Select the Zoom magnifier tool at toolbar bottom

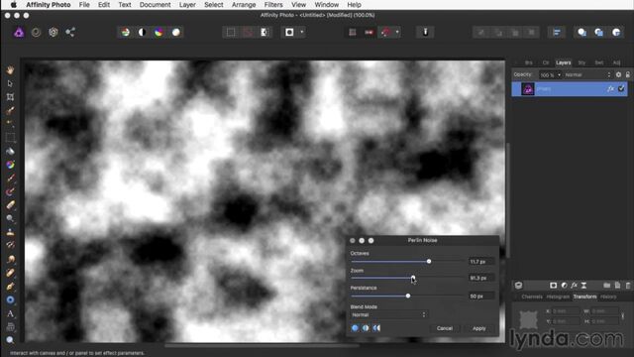(x=10, y=340)
